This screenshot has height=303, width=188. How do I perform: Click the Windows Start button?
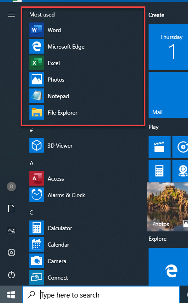point(11,295)
